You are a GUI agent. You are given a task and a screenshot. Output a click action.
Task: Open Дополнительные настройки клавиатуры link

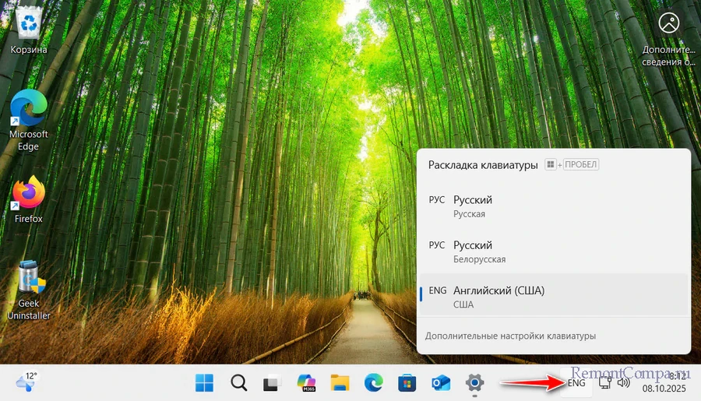[510, 336]
